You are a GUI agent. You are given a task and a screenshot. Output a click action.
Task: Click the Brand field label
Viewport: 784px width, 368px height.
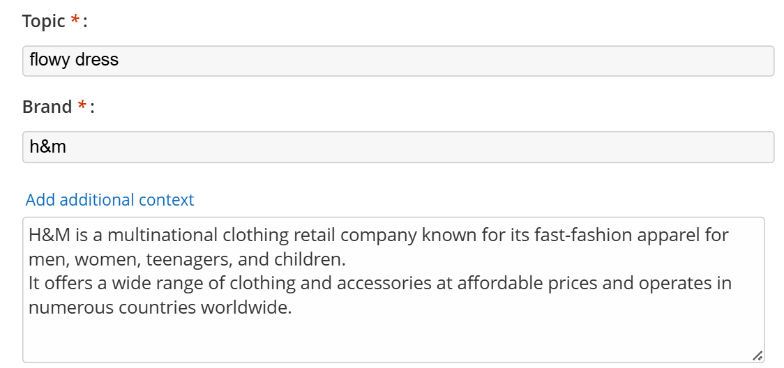tap(47, 107)
